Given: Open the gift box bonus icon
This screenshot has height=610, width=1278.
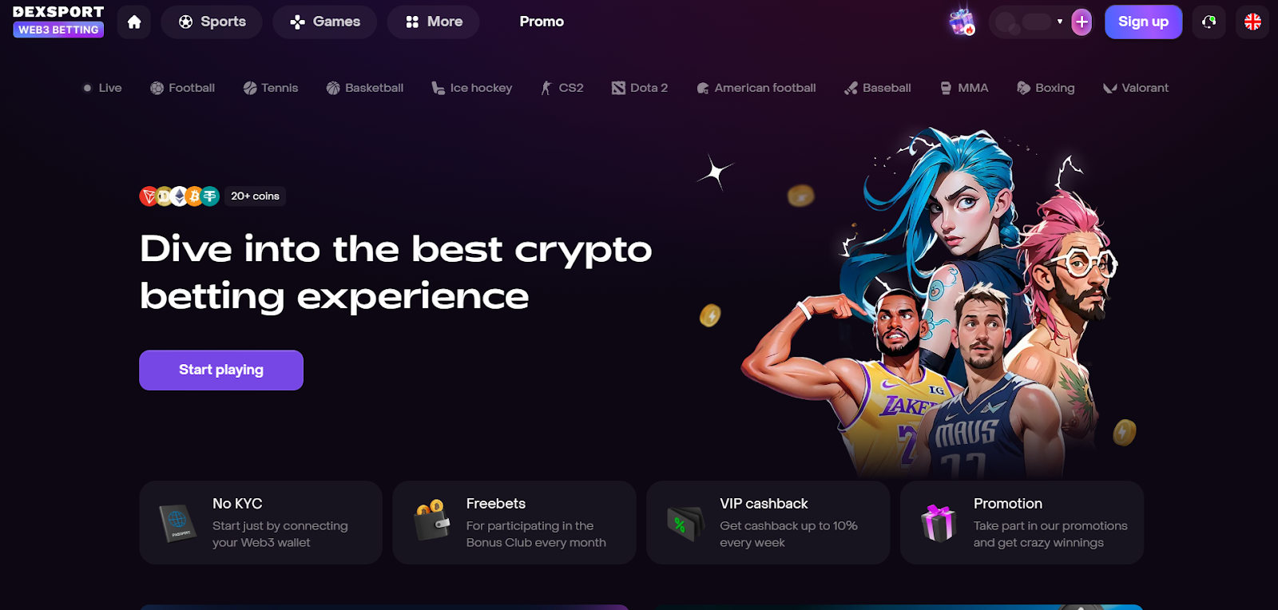Looking at the screenshot, I should [x=962, y=22].
